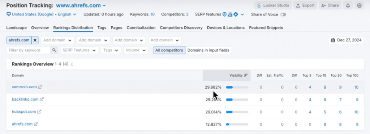The image size is (370, 134).
Task: Open the ahrefs.com domain link in table
Action: click(x=22, y=124)
